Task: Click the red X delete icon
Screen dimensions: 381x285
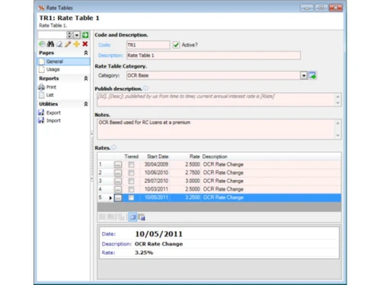Action: 85,44
